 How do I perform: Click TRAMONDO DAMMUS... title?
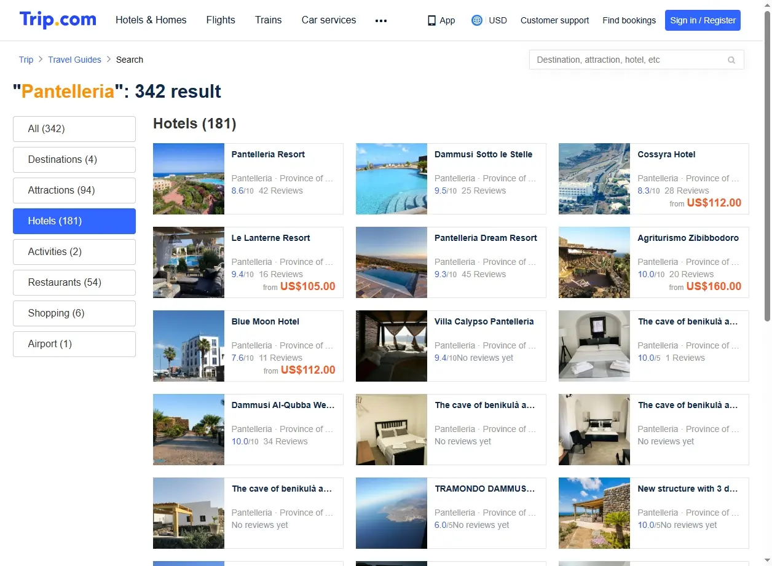[x=485, y=489]
